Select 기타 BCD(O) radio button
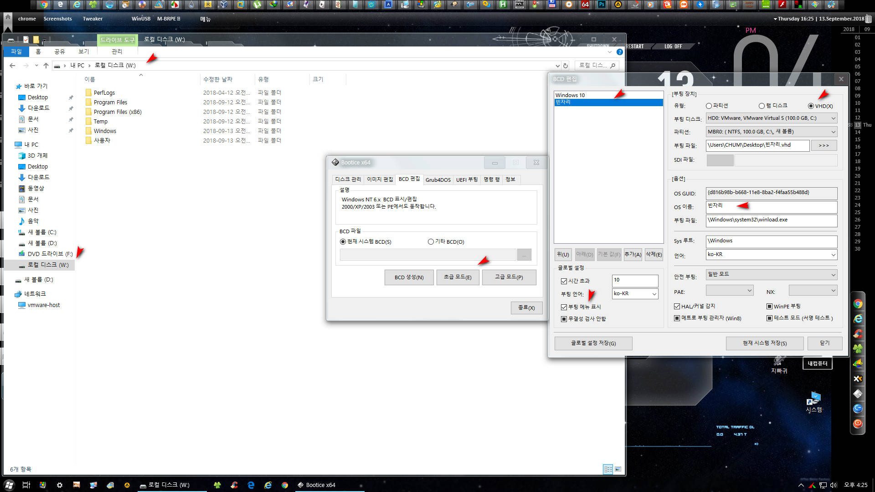This screenshot has height=492, width=875. (x=431, y=242)
